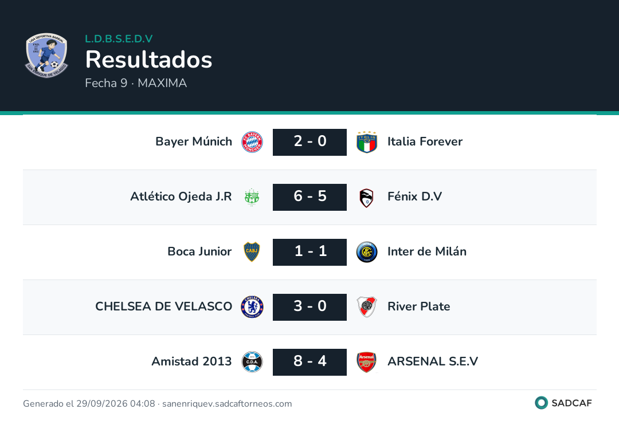This screenshot has width=619, height=433.
Task: Open the 6 - 5 score box
Action: 310,197
